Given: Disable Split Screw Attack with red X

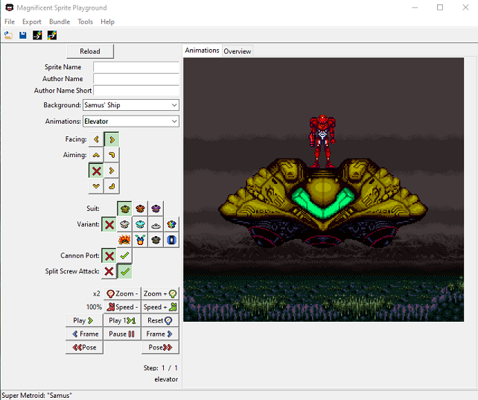Looking at the screenshot, I should pos(109,271).
